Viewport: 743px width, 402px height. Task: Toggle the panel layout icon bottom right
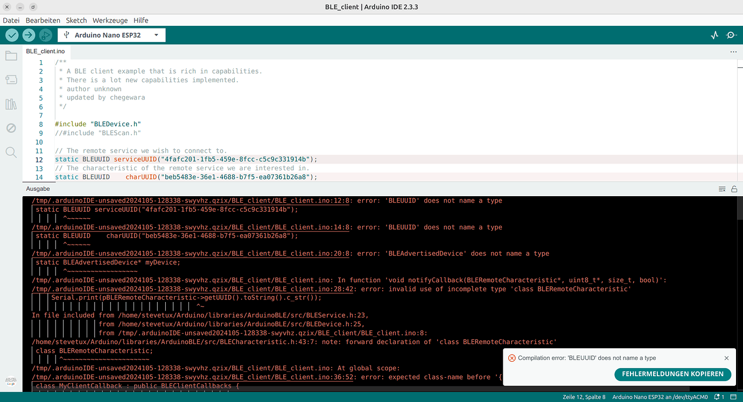coord(734,396)
